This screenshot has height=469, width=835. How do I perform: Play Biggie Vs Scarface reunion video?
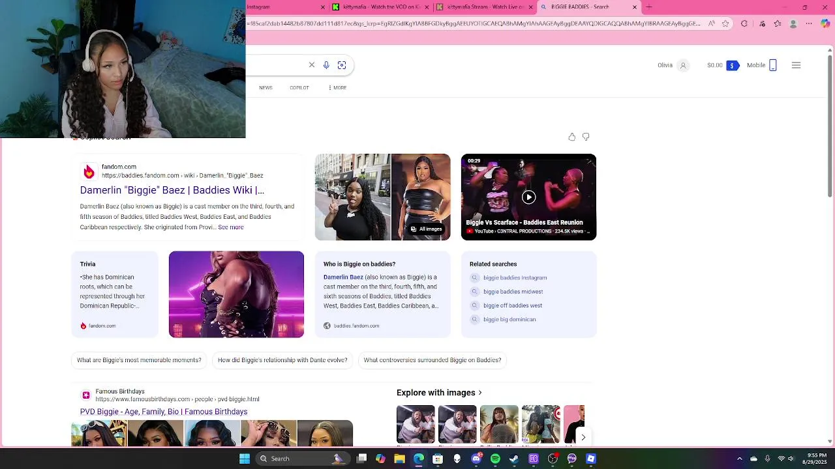tap(528, 197)
